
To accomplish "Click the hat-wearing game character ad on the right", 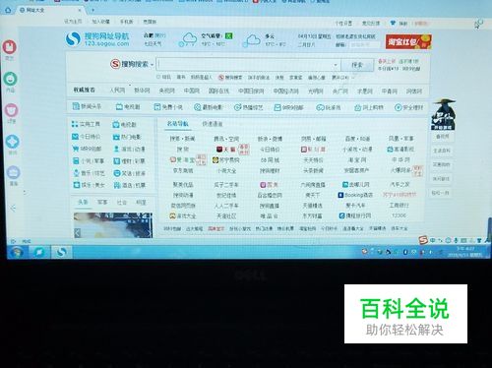I will (443, 114).
